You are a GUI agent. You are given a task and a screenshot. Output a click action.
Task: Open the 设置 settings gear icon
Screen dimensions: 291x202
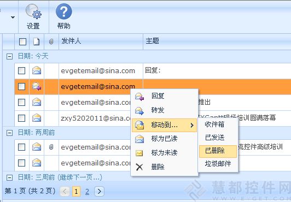pos(33,11)
